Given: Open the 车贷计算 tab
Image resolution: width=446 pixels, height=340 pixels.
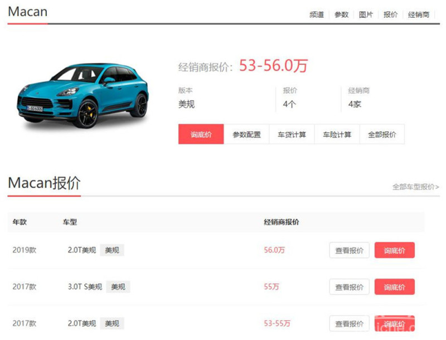Looking at the screenshot, I should 292,134.
